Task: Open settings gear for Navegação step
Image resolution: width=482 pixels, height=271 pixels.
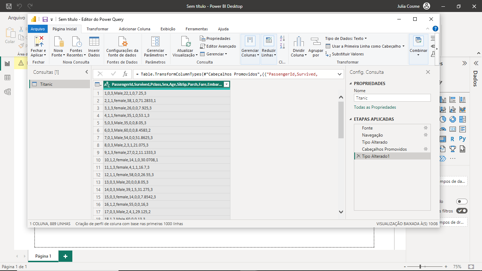Action: click(x=426, y=135)
